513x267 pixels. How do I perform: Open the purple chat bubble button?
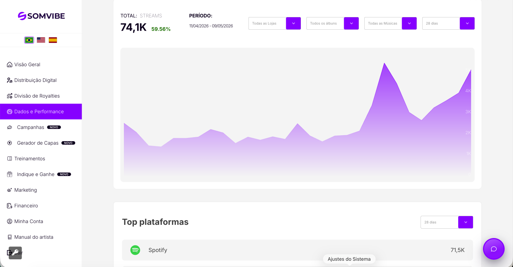[x=493, y=249]
